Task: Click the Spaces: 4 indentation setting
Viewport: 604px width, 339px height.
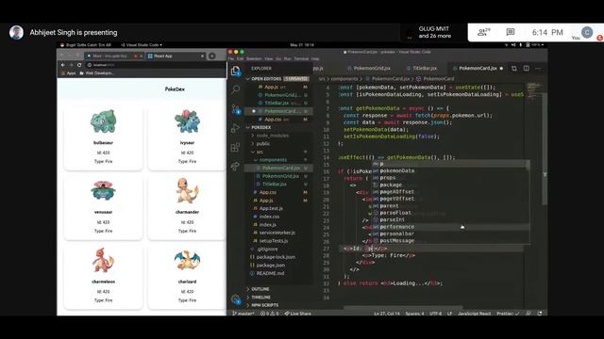Action: pos(414,314)
